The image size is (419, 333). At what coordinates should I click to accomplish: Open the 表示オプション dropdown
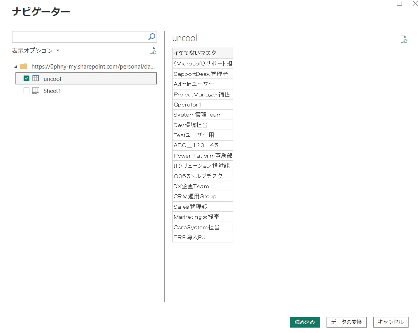click(36, 51)
